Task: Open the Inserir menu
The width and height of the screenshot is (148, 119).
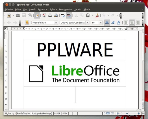Action: tap(32, 10)
